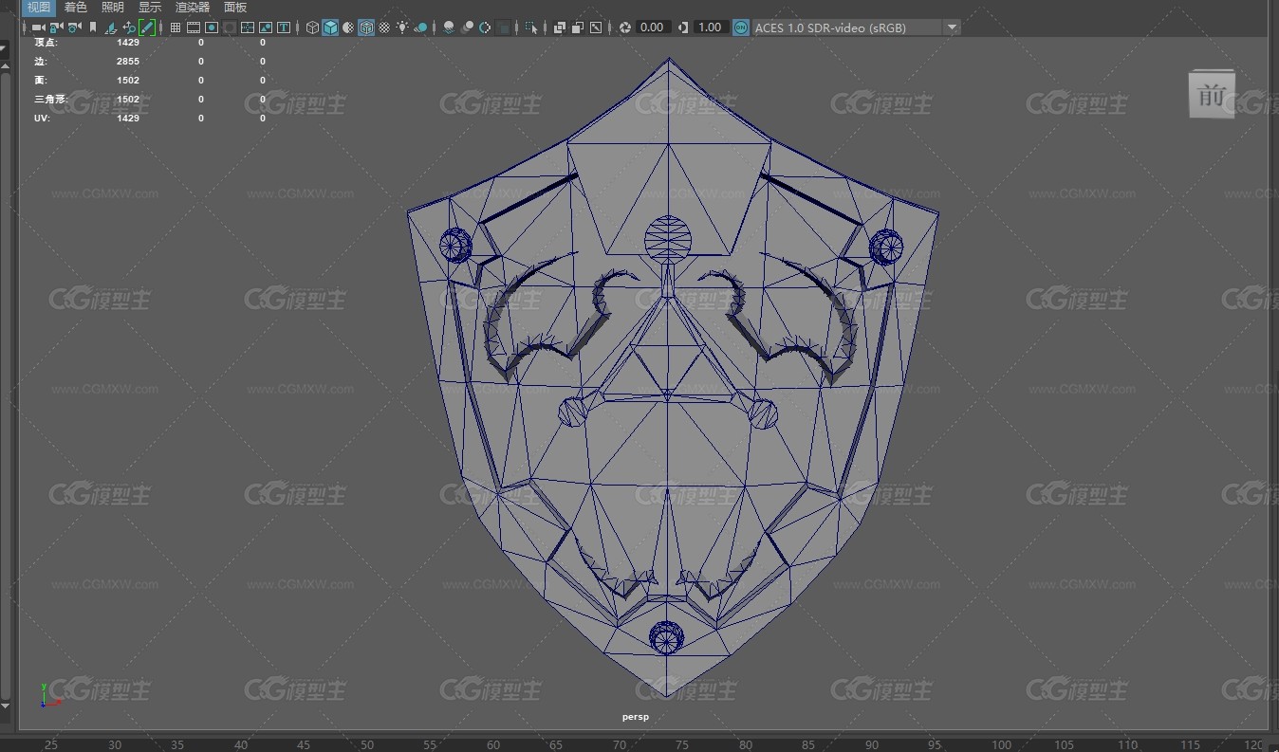
Task: Switch to wireframe display cube icon
Action: 312,28
